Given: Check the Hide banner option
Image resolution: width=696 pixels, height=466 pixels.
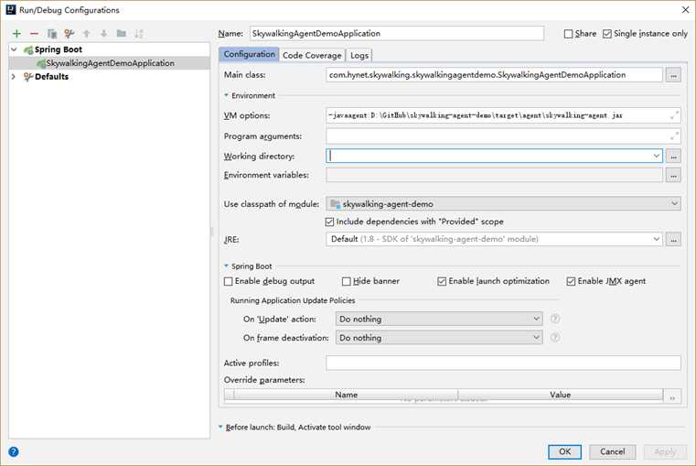Looking at the screenshot, I should (347, 281).
